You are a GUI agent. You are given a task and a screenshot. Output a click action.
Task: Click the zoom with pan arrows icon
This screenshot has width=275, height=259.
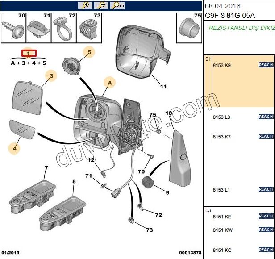click(x=118, y=5)
